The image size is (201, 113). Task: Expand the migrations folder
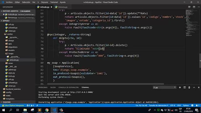13,47
